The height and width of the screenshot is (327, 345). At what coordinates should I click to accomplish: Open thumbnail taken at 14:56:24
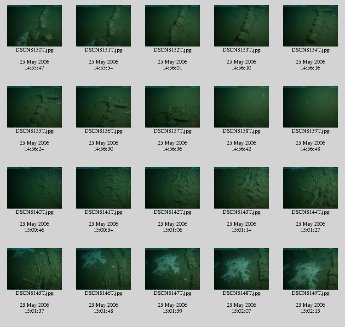[x=34, y=107]
